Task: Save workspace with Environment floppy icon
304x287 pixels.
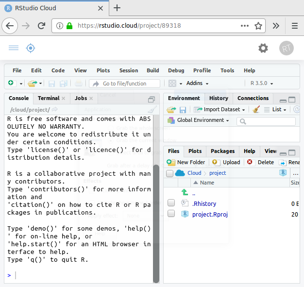Action: (x=183, y=110)
